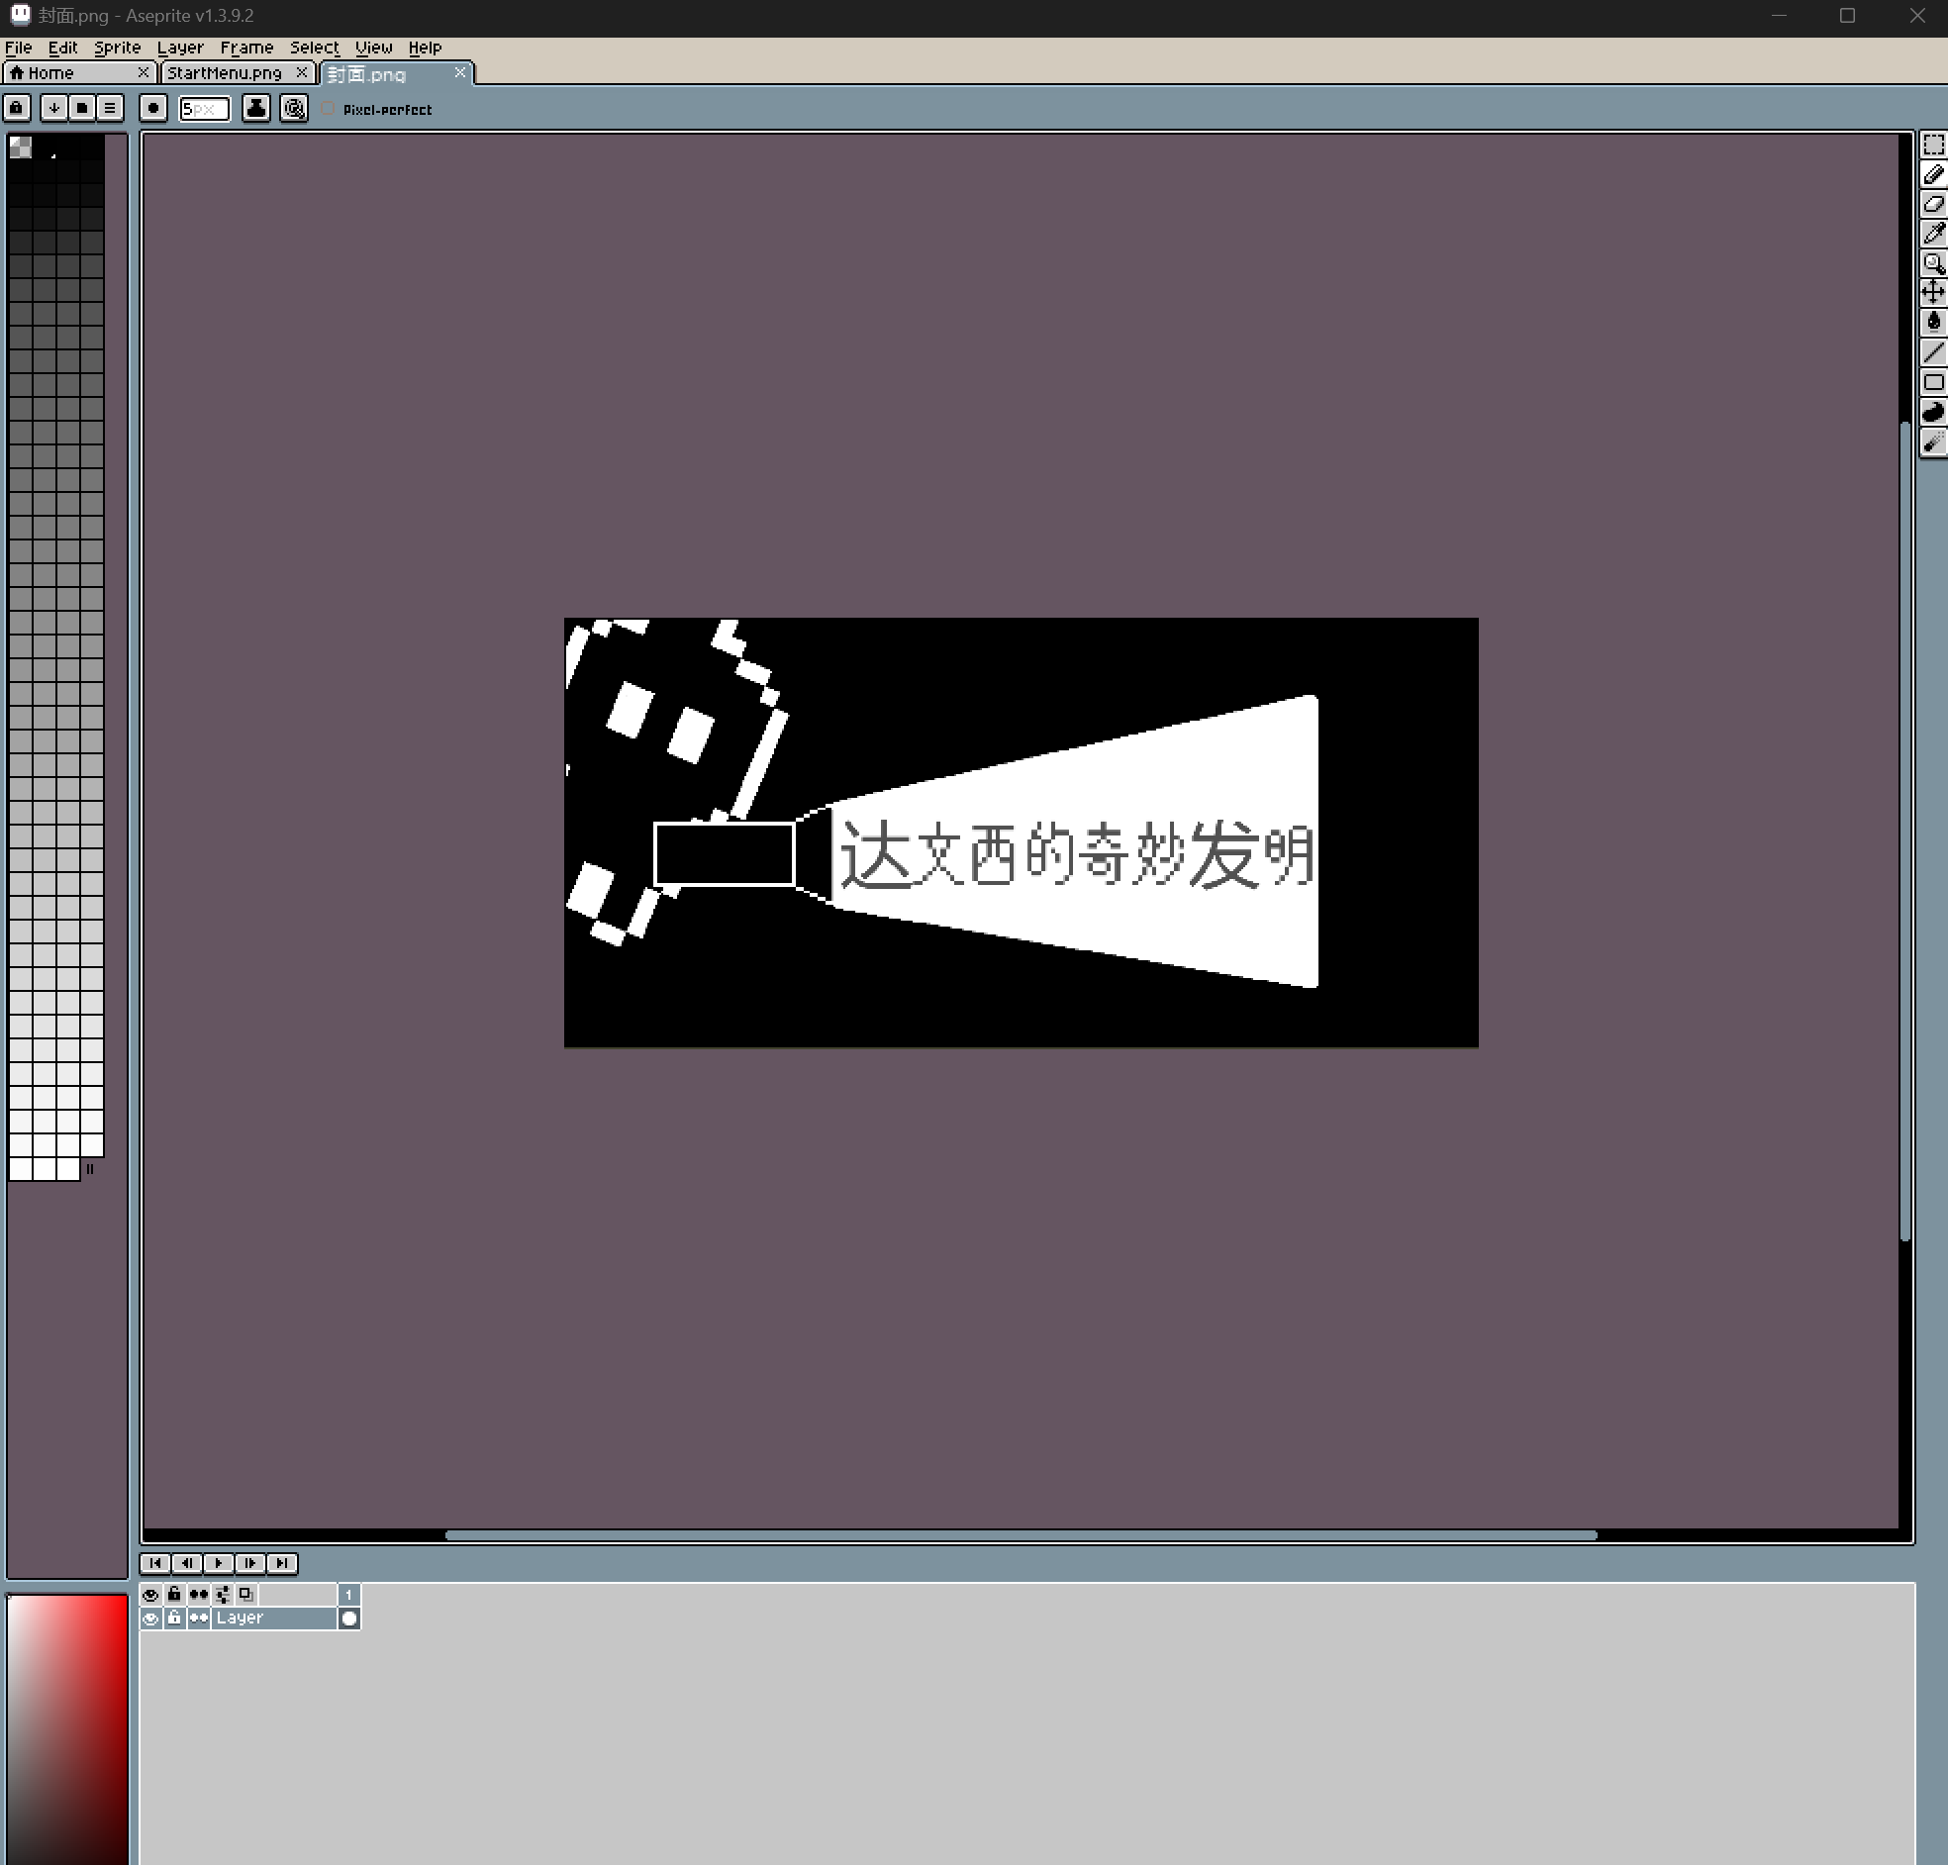Pick the Eyedropper tool
Image resolution: width=1948 pixels, height=1865 pixels.
[x=1933, y=234]
